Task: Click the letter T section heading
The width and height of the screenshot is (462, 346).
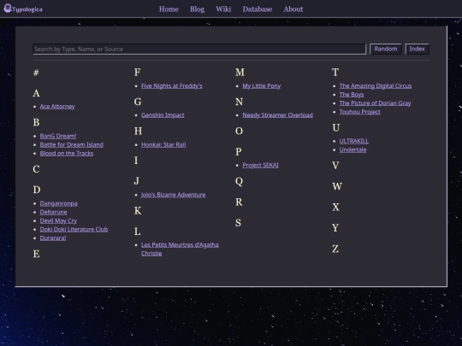Action: 335,73
